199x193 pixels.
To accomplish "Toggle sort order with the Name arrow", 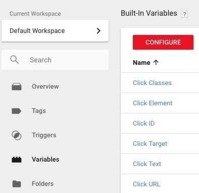I will tap(156, 62).
